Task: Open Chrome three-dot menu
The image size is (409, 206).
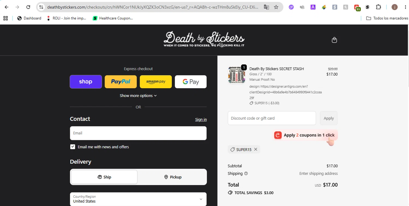Action: tap(405, 7)
